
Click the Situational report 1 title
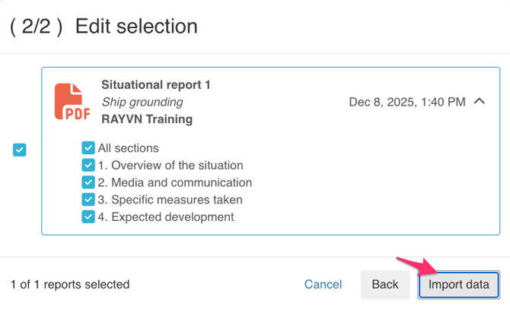tap(155, 85)
